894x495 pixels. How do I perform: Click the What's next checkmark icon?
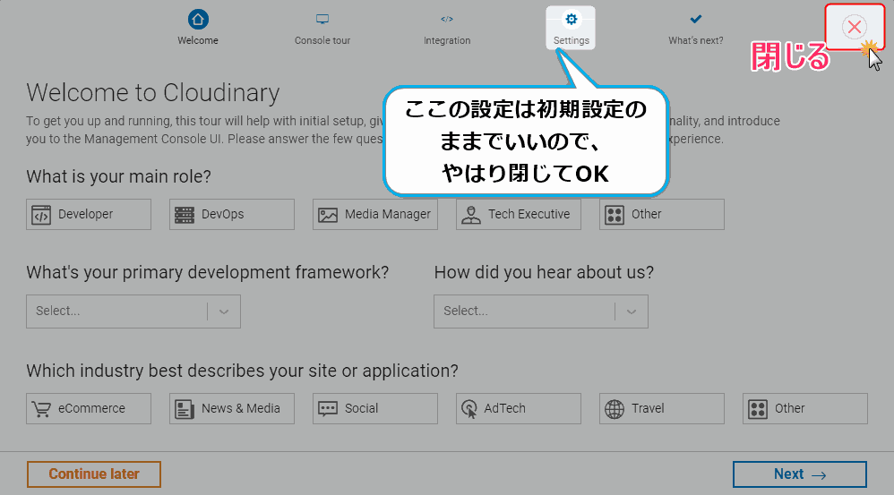point(696,20)
